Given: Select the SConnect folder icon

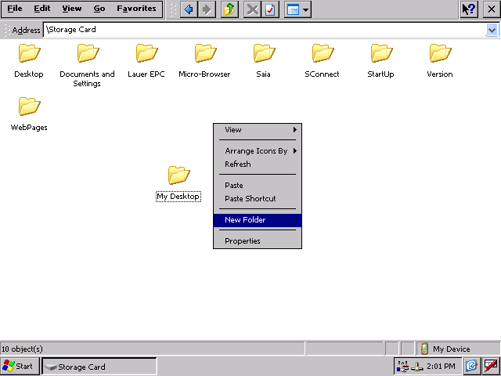Looking at the screenshot, I should 323,52.
